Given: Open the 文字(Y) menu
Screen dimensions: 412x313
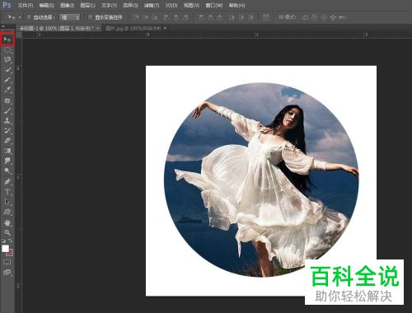Looking at the screenshot, I should [x=109, y=5].
